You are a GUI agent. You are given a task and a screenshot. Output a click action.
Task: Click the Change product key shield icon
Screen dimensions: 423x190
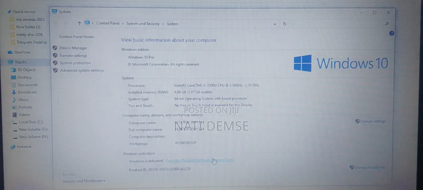352,167
